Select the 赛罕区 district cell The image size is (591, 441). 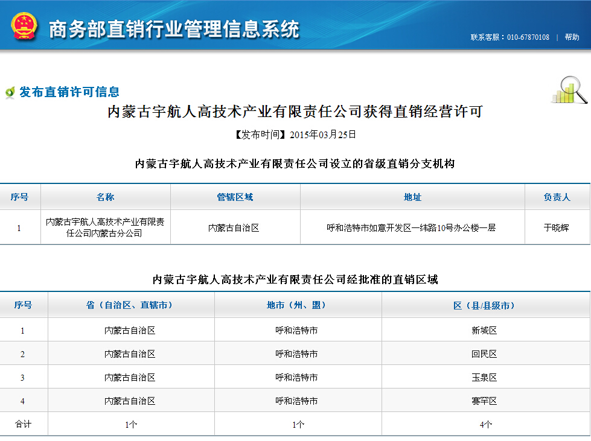pos(484,401)
